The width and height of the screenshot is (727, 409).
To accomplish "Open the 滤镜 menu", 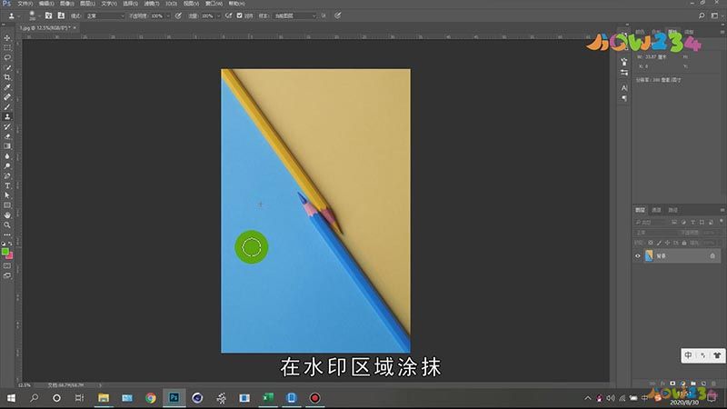I will pyautogui.click(x=151, y=4).
